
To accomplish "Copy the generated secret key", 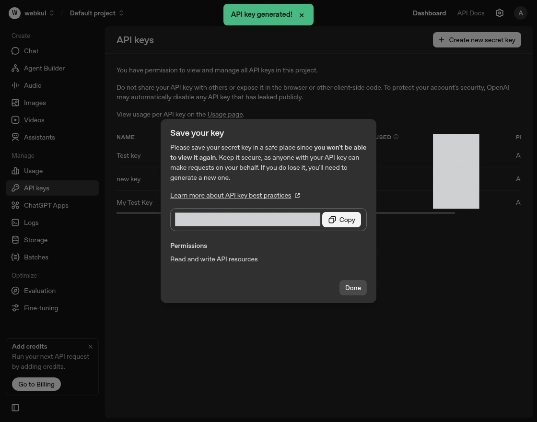I will (341, 220).
